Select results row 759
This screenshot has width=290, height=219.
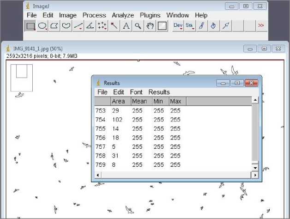(x=173, y=165)
